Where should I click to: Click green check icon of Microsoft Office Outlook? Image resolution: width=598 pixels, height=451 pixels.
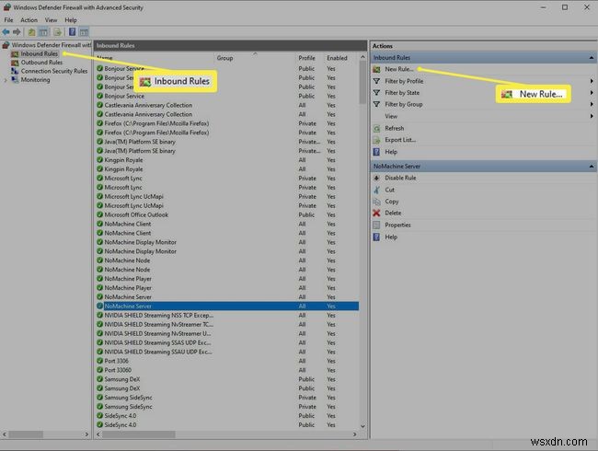click(100, 214)
